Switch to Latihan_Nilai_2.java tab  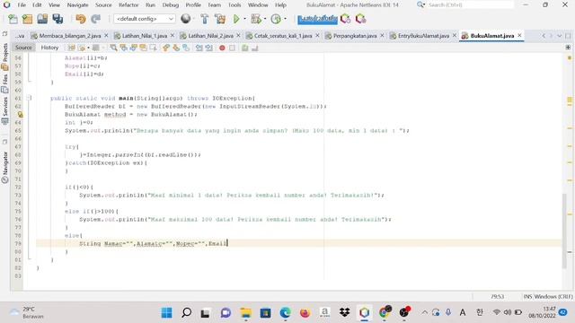[210, 36]
